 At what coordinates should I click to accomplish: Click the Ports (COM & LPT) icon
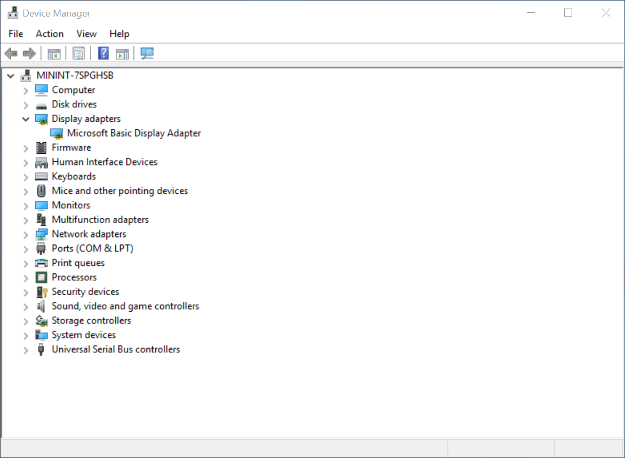[41, 249]
